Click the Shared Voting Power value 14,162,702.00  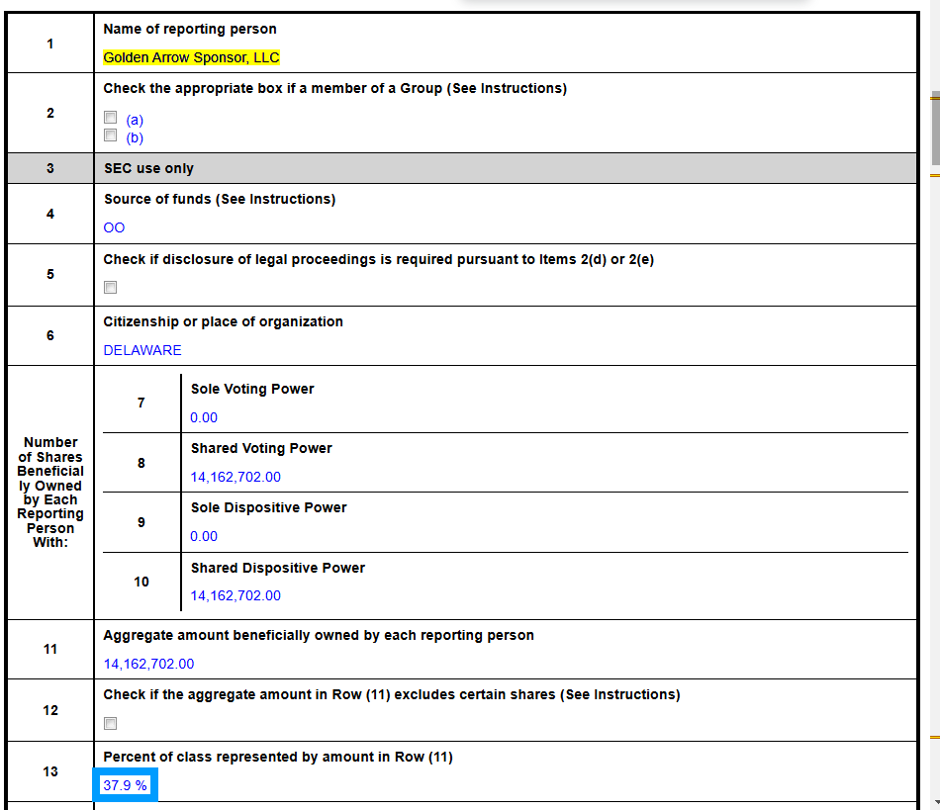click(x=235, y=477)
